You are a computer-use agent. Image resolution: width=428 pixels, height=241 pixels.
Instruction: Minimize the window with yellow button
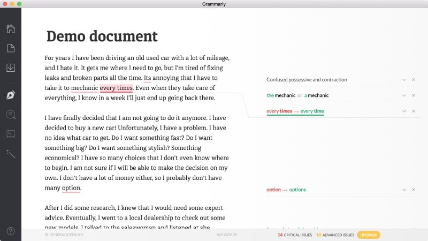tap(12, 4)
